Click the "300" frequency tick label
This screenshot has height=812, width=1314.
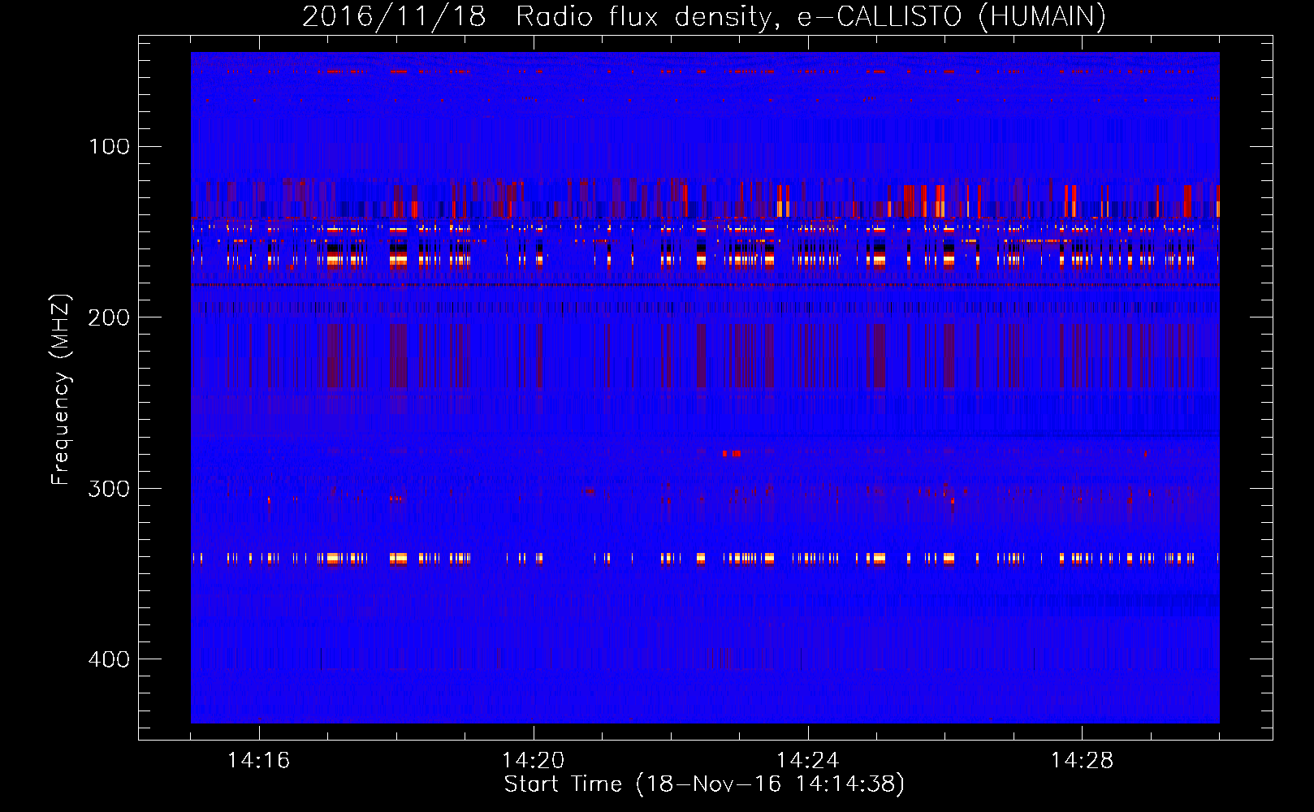(x=109, y=488)
